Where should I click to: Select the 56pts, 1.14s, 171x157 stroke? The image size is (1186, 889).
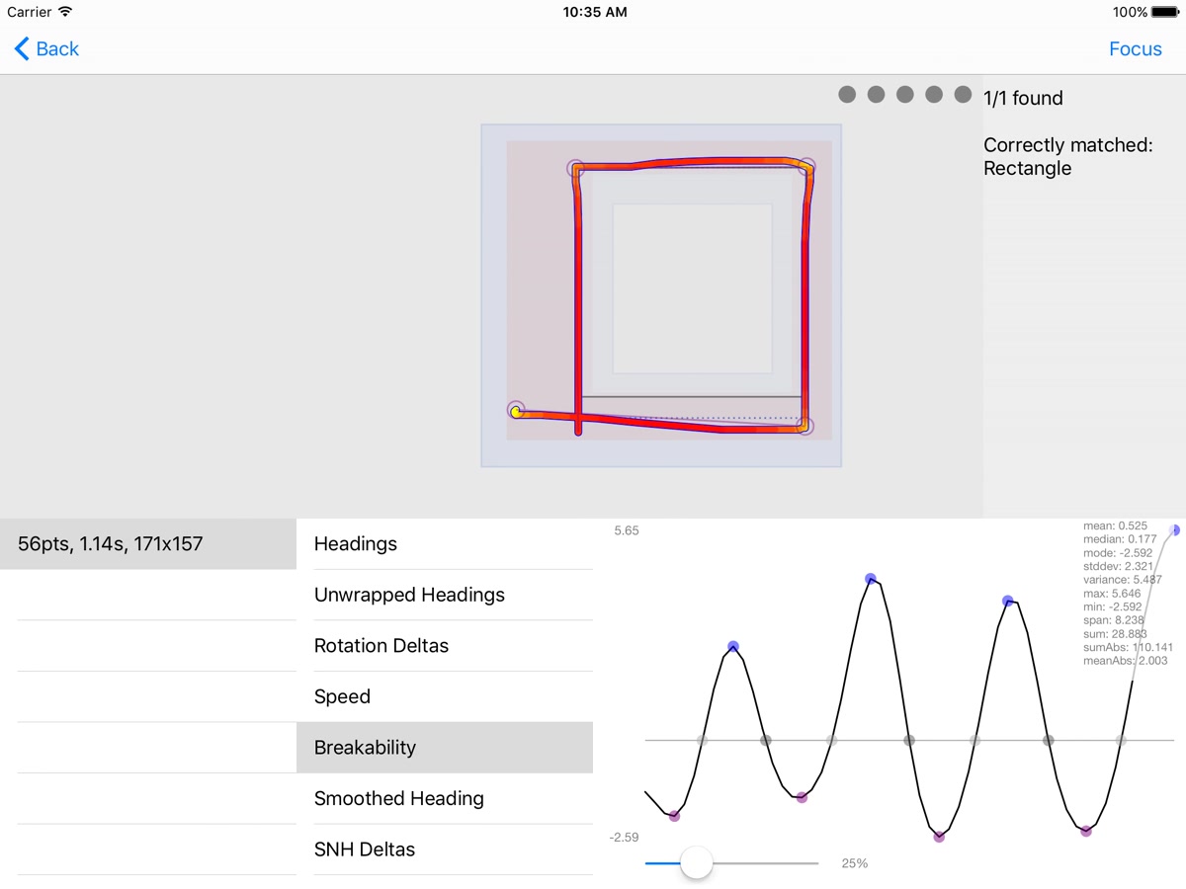click(148, 544)
